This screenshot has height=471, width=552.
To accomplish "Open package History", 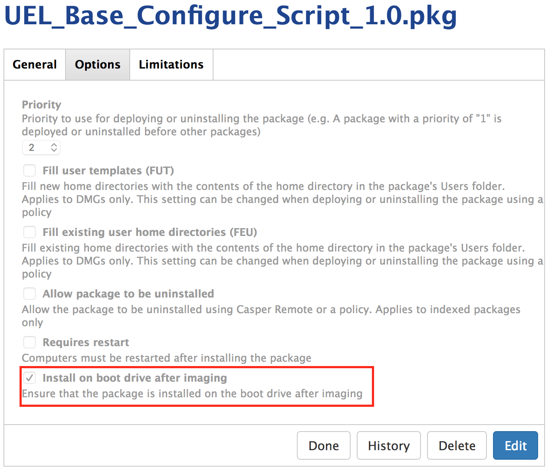I will 388,445.
